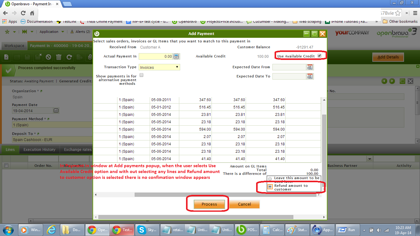The width and height of the screenshot is (420, 236).
Task: Select Refund amount to customer option
Action: click(x=270, y=187)
